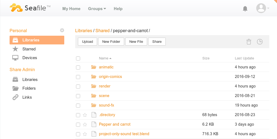
Task: Click the Upload button
Action: click(88, 42)
